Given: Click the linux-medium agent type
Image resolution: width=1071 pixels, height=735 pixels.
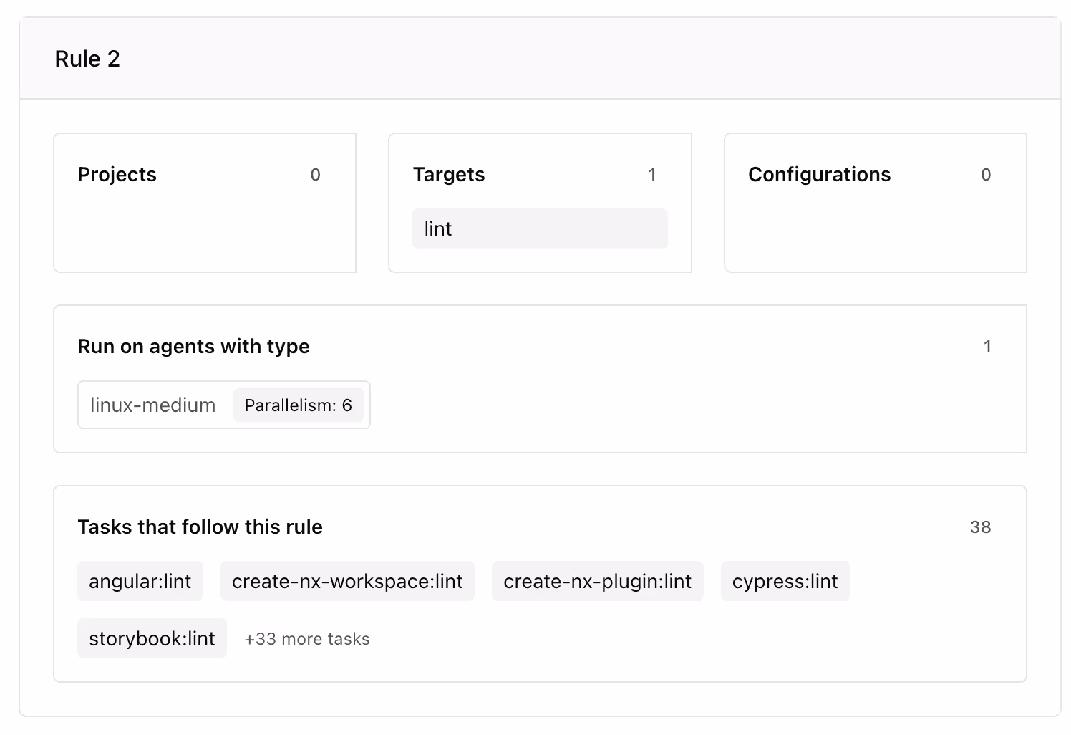Looking at the screenshot, I should [x=152, y=405].
